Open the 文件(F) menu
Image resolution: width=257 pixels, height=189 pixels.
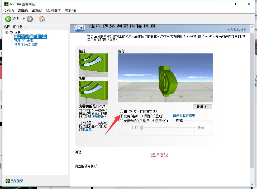click(x=9, y=11)
